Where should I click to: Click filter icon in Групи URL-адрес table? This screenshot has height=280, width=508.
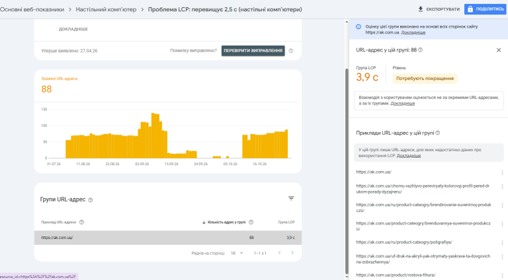pos(291,198)
